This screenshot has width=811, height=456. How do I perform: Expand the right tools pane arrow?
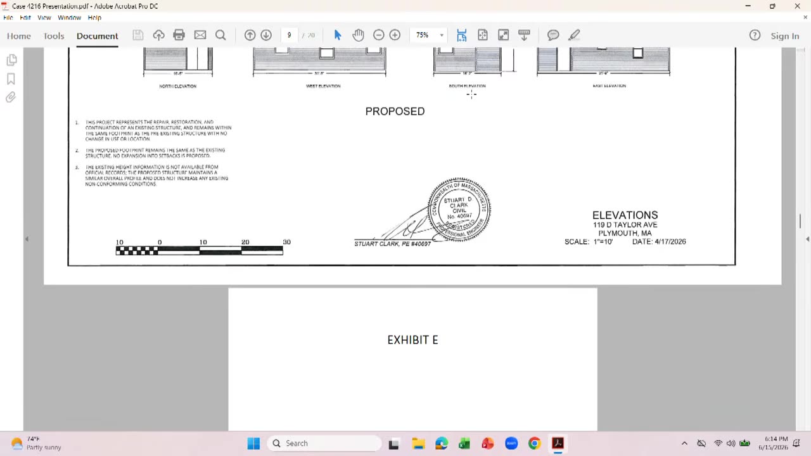pyautogui.click(x=807, y=239)
